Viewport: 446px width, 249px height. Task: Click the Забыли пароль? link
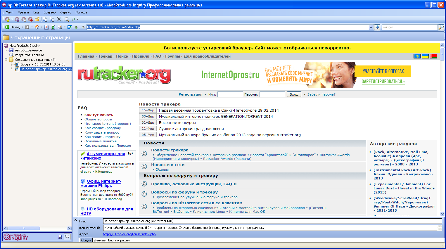point(321,94)
